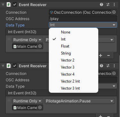
Task: Add a listener with the plus button
Action: click(x=101, y=55)
